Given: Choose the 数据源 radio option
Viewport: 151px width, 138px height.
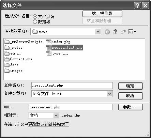Looking at the screenshot, I should pos(35,21).
